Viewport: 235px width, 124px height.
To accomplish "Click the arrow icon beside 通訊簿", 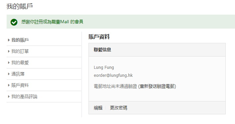I will [x=9, y=74].
